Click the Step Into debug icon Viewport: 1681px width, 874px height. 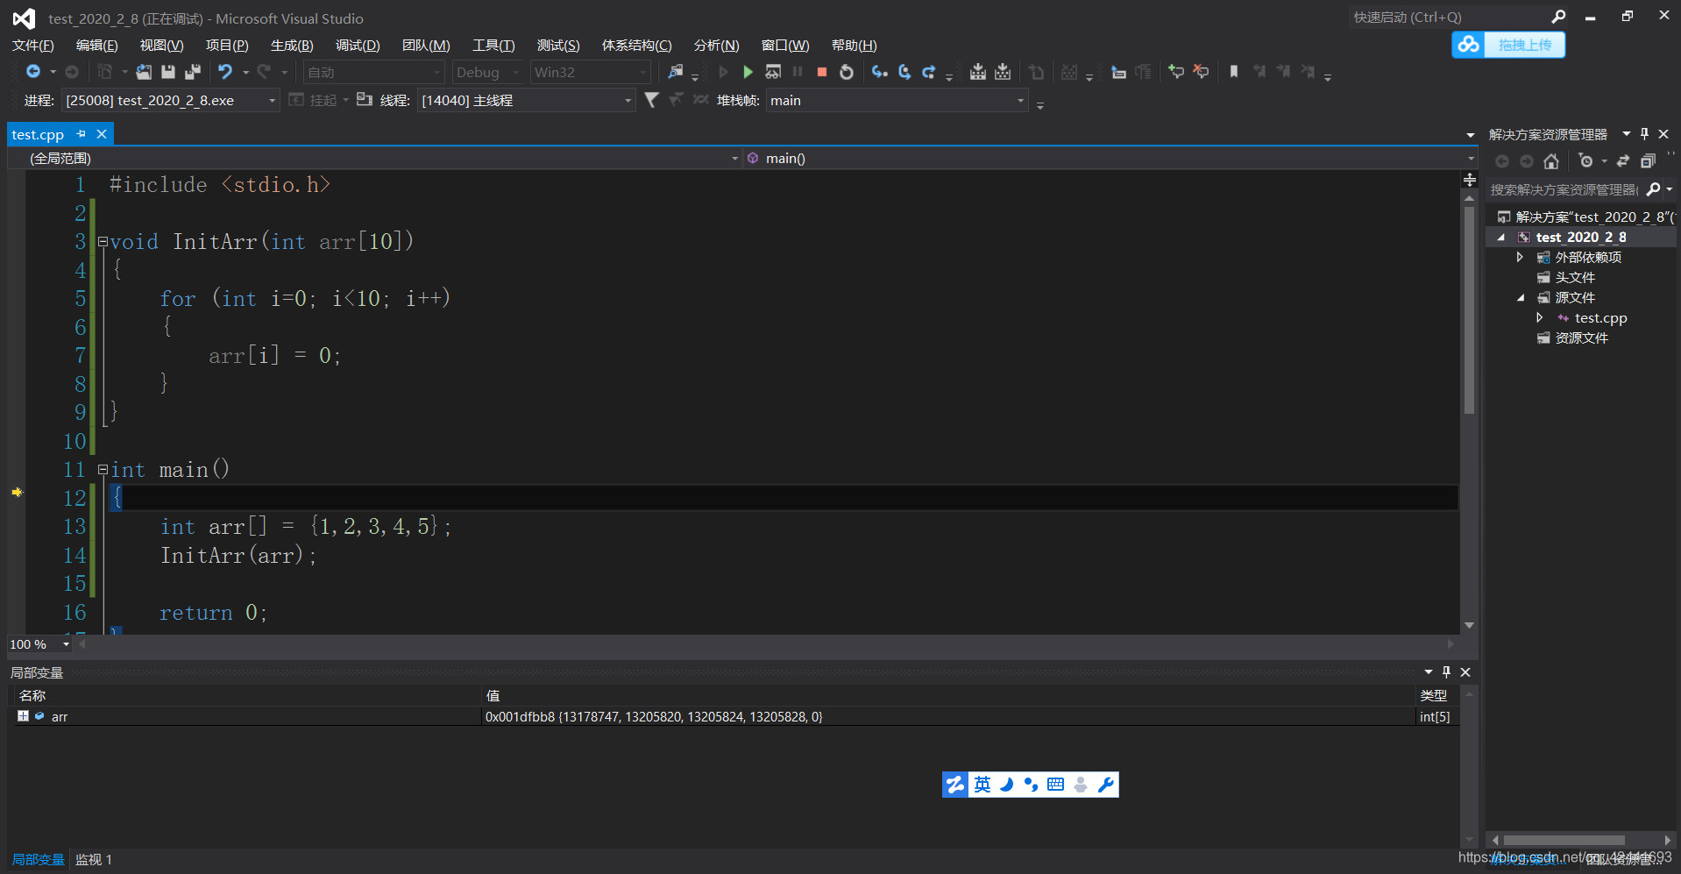click(879, 72)
